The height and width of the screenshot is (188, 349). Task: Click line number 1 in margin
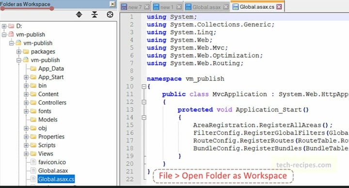[131, 16]
